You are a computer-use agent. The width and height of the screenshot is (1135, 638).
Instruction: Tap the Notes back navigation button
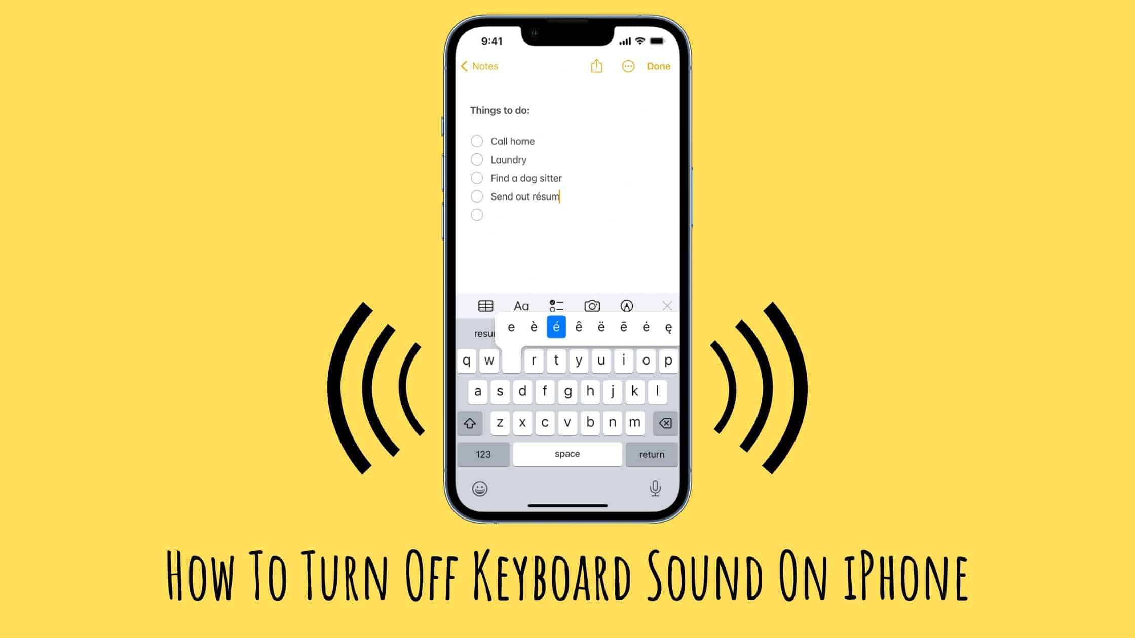click(x=478, y=66)
